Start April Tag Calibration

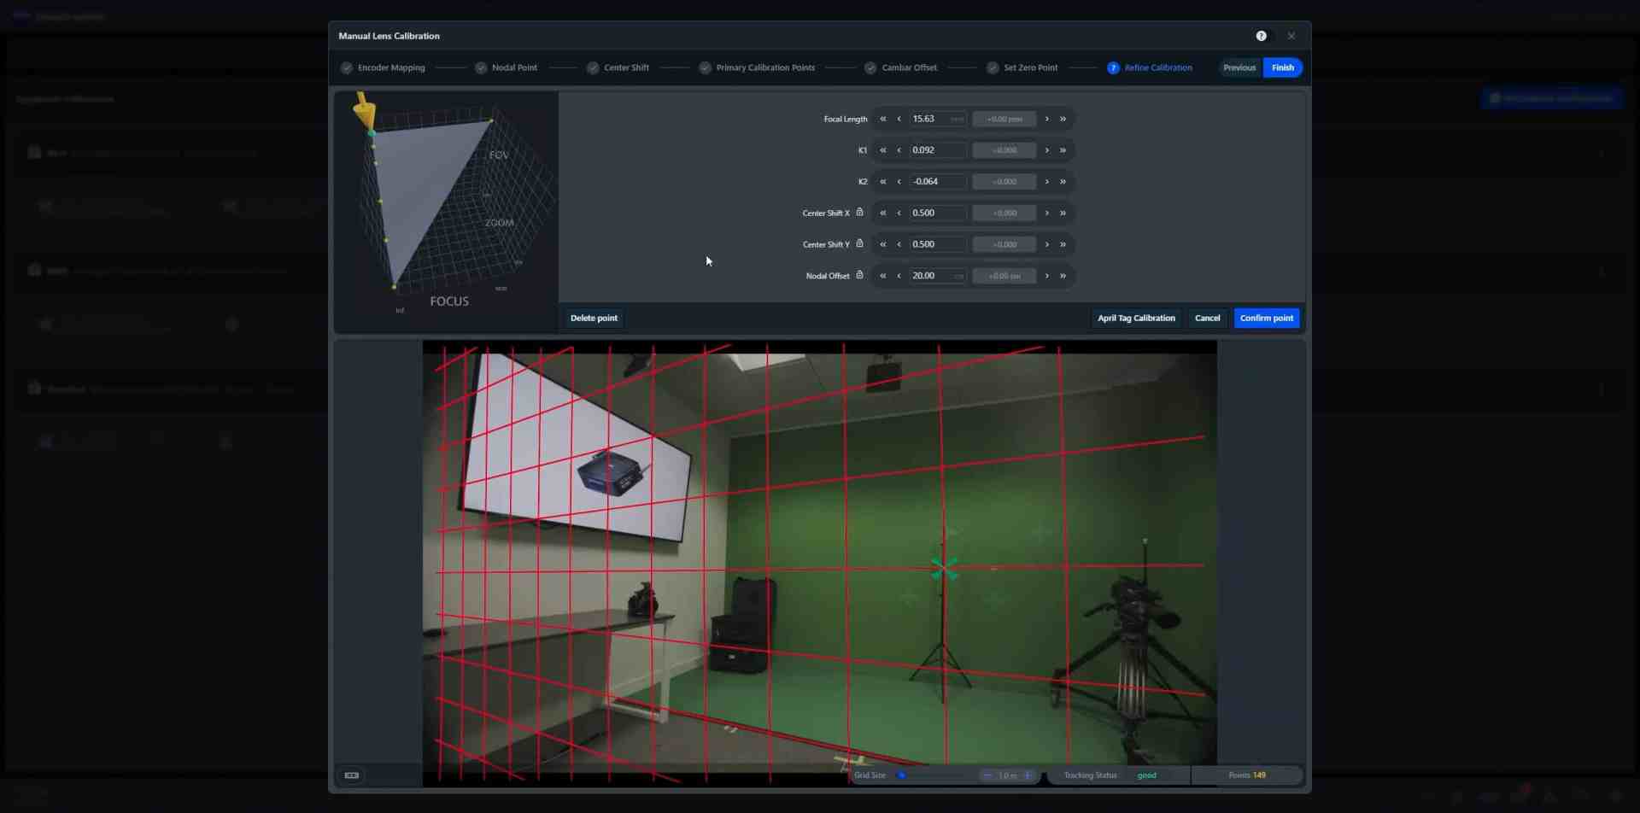coord(1136,318)
